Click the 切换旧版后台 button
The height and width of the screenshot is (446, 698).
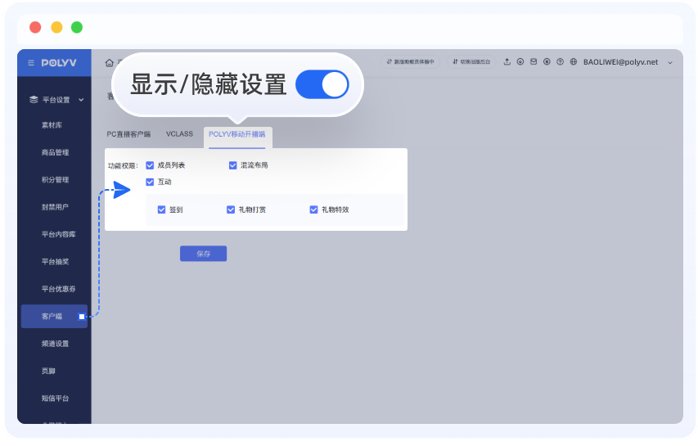click(471, 62)
